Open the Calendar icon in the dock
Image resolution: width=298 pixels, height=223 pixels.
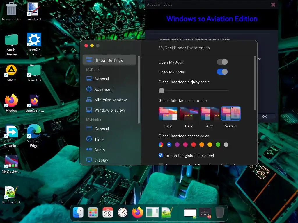pyautogui.click(x=108, y=212)
